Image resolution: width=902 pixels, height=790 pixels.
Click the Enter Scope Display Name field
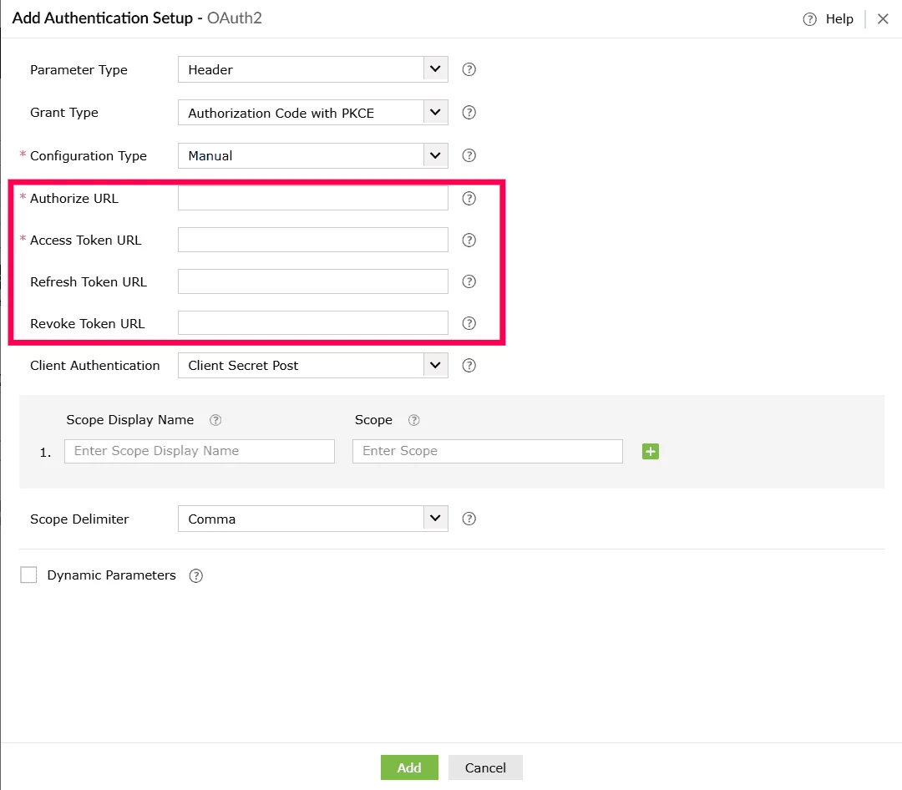click(x=200, y=451)
